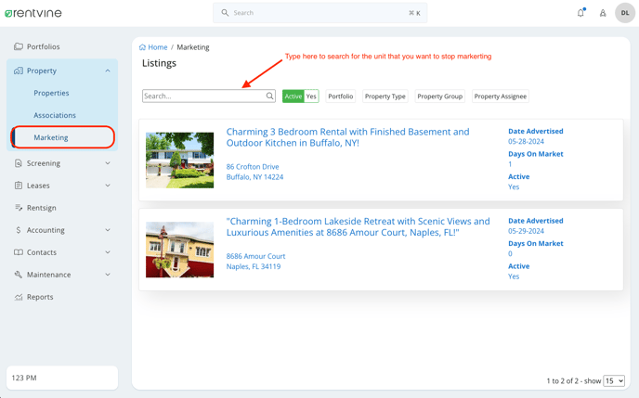This screenshot has height=398, width=639.
Task: Click the Leases document icon
Action: 19,186
